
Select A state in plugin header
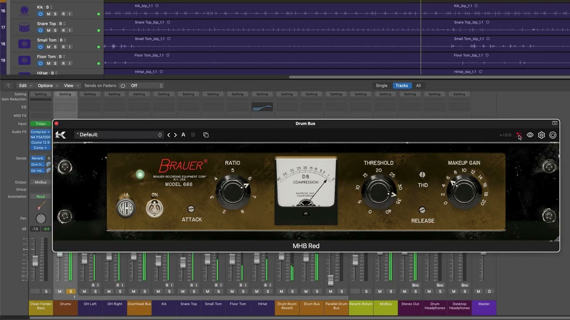pos(183,135)
